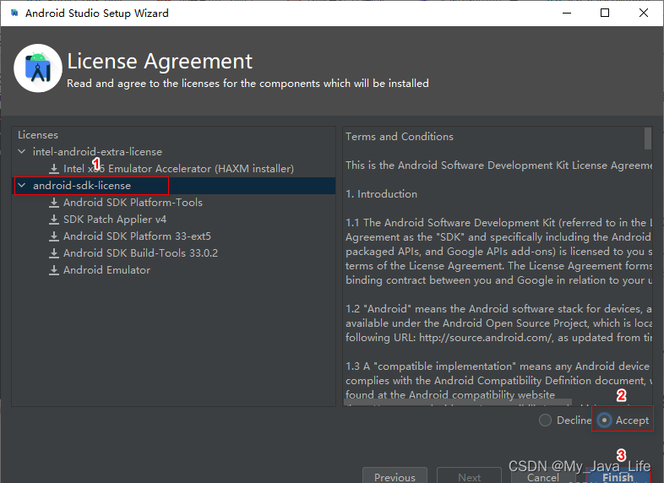Click the Previous button

click(395, 476)
